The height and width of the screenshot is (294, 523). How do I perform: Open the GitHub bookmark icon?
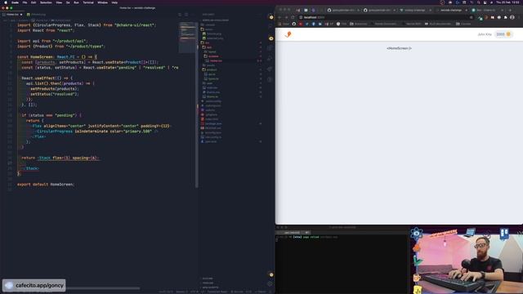click(x=294, y=24)
